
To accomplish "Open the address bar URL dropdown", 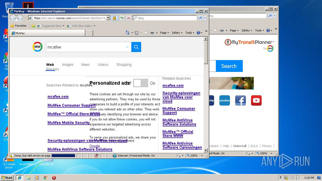I will (x=108, y=18).
